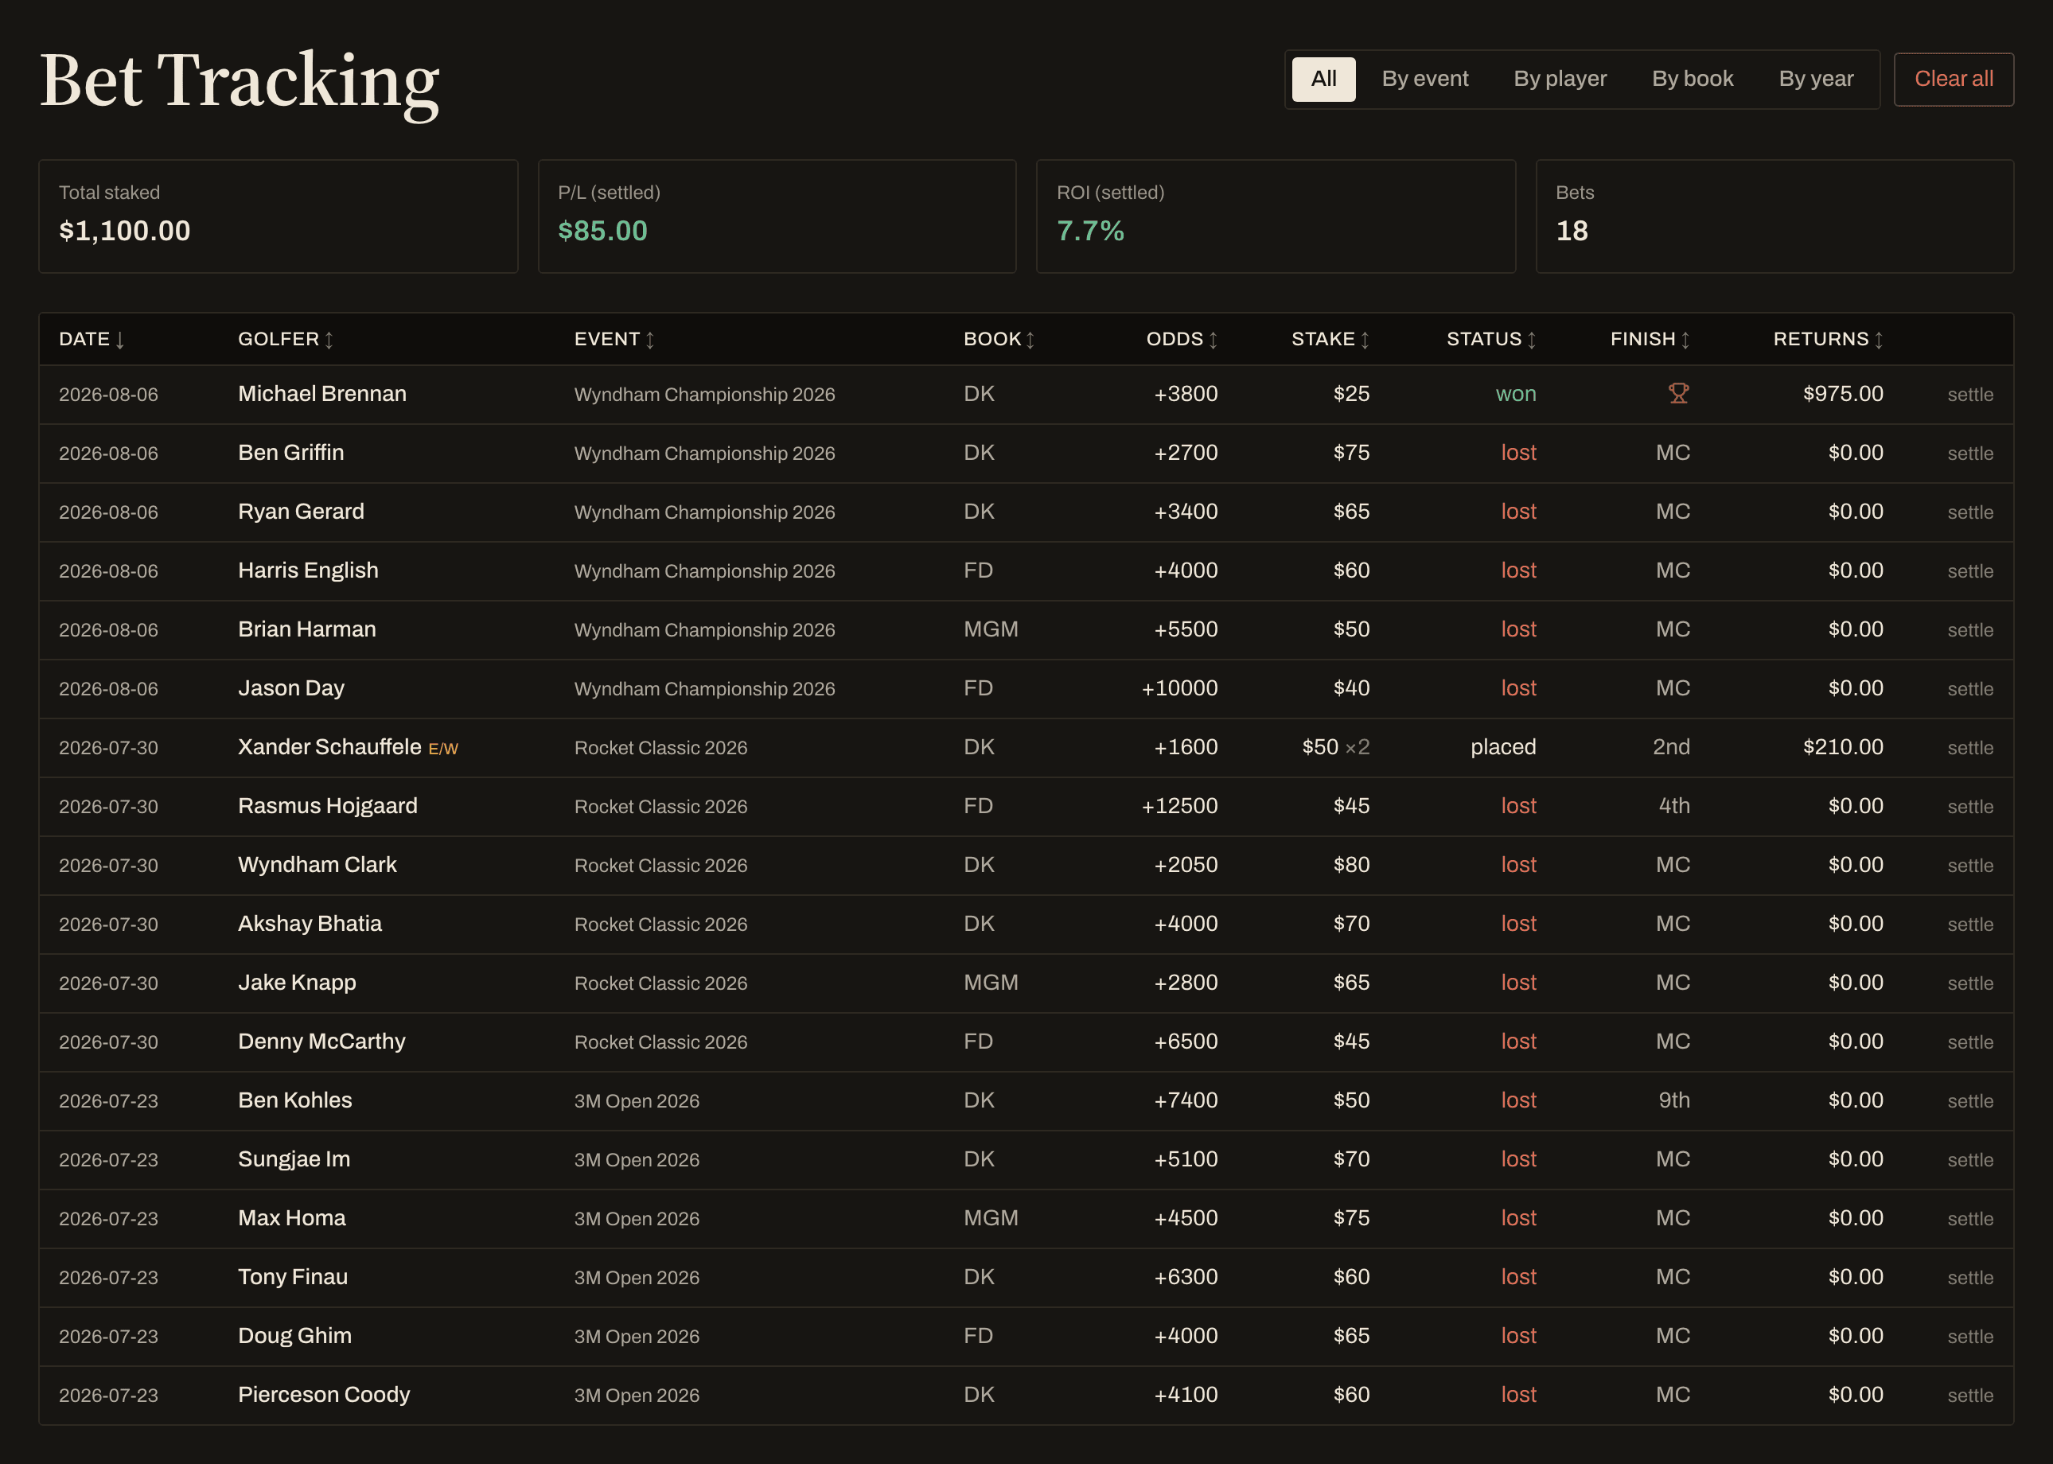Settle the Ryan Gerard bet
The width and height of the screenshot is (2053, 1464).
click(x=1970, y=512)
